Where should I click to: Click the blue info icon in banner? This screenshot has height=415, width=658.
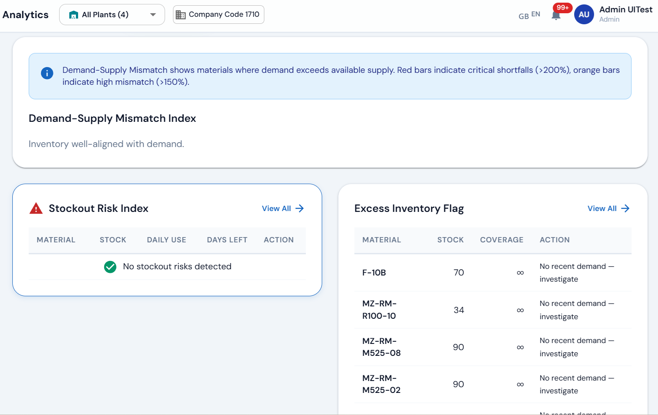[x=47, y=73]
